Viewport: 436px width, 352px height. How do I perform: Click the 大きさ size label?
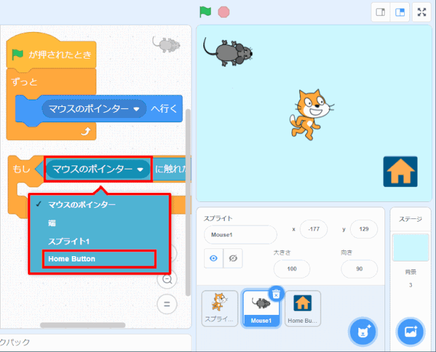pyautogui.click(x=282, y=252)
